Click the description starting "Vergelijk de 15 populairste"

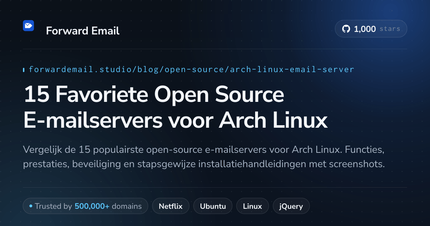204,156
